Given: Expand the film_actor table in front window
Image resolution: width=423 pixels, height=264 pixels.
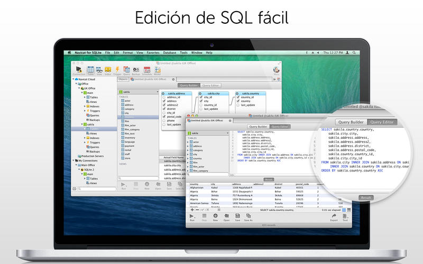Looking at the screenshot, I should coord(188,167).
